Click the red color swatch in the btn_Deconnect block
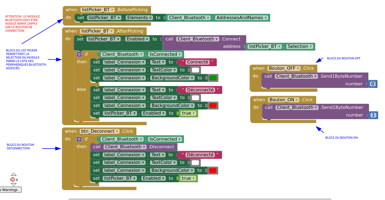The height and width of the screenshot is (200, 385). (213, 170)
